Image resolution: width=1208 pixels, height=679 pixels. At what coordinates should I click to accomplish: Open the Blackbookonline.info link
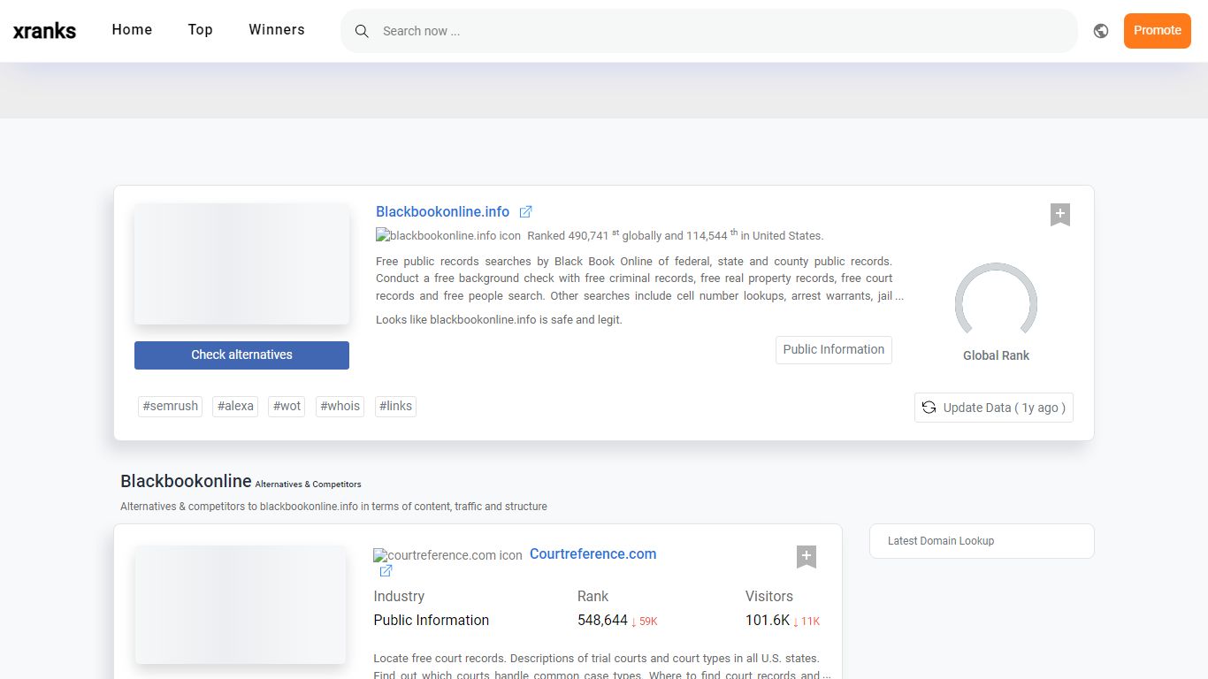coord(442,212)
